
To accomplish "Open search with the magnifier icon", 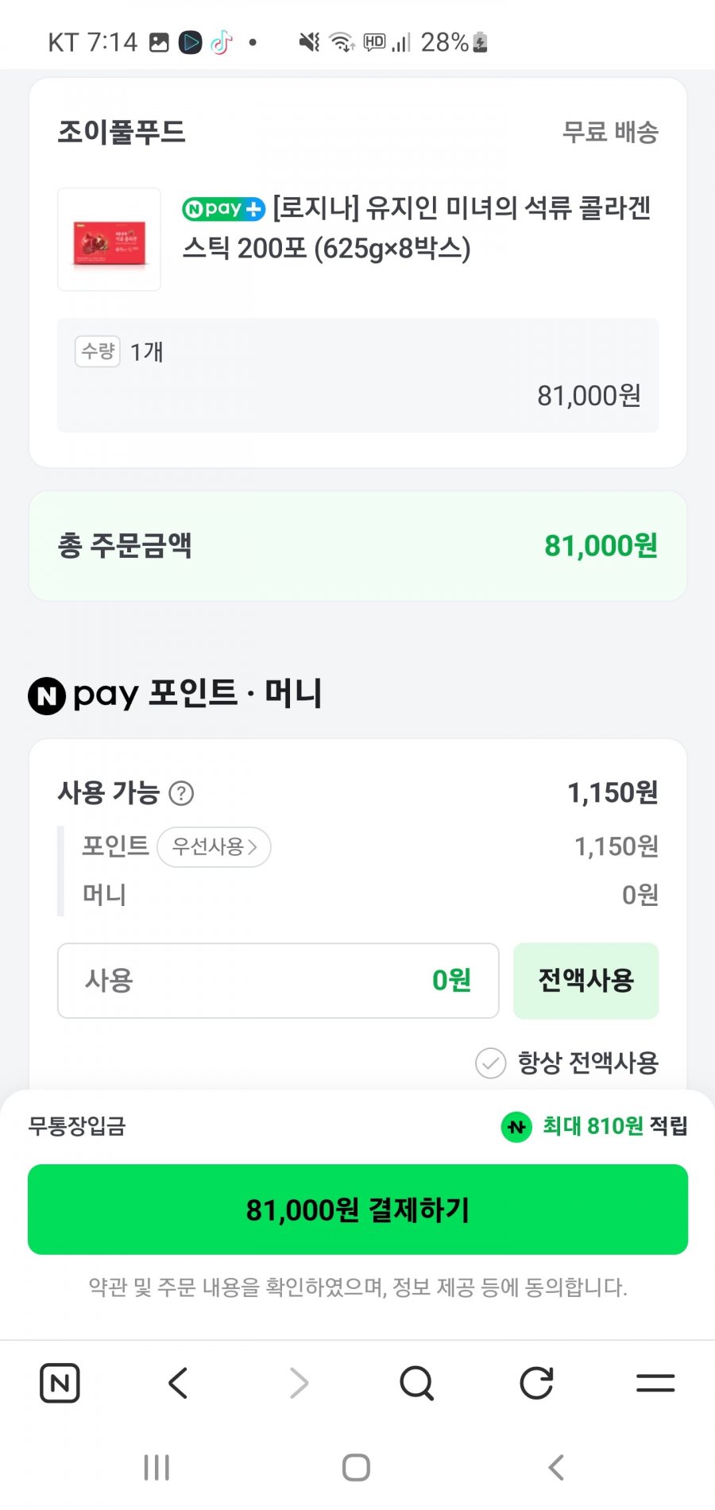I will pos(417,1383).
